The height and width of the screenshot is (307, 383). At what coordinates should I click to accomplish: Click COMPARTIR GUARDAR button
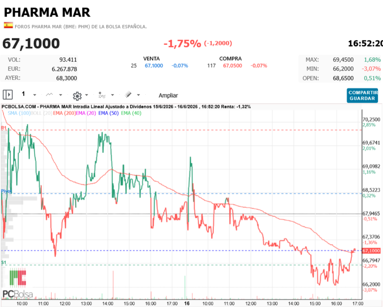pyautogui.click(x=362, y=95)
